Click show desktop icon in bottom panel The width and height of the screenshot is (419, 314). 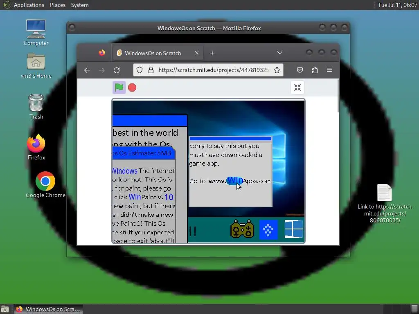point(5,309)
